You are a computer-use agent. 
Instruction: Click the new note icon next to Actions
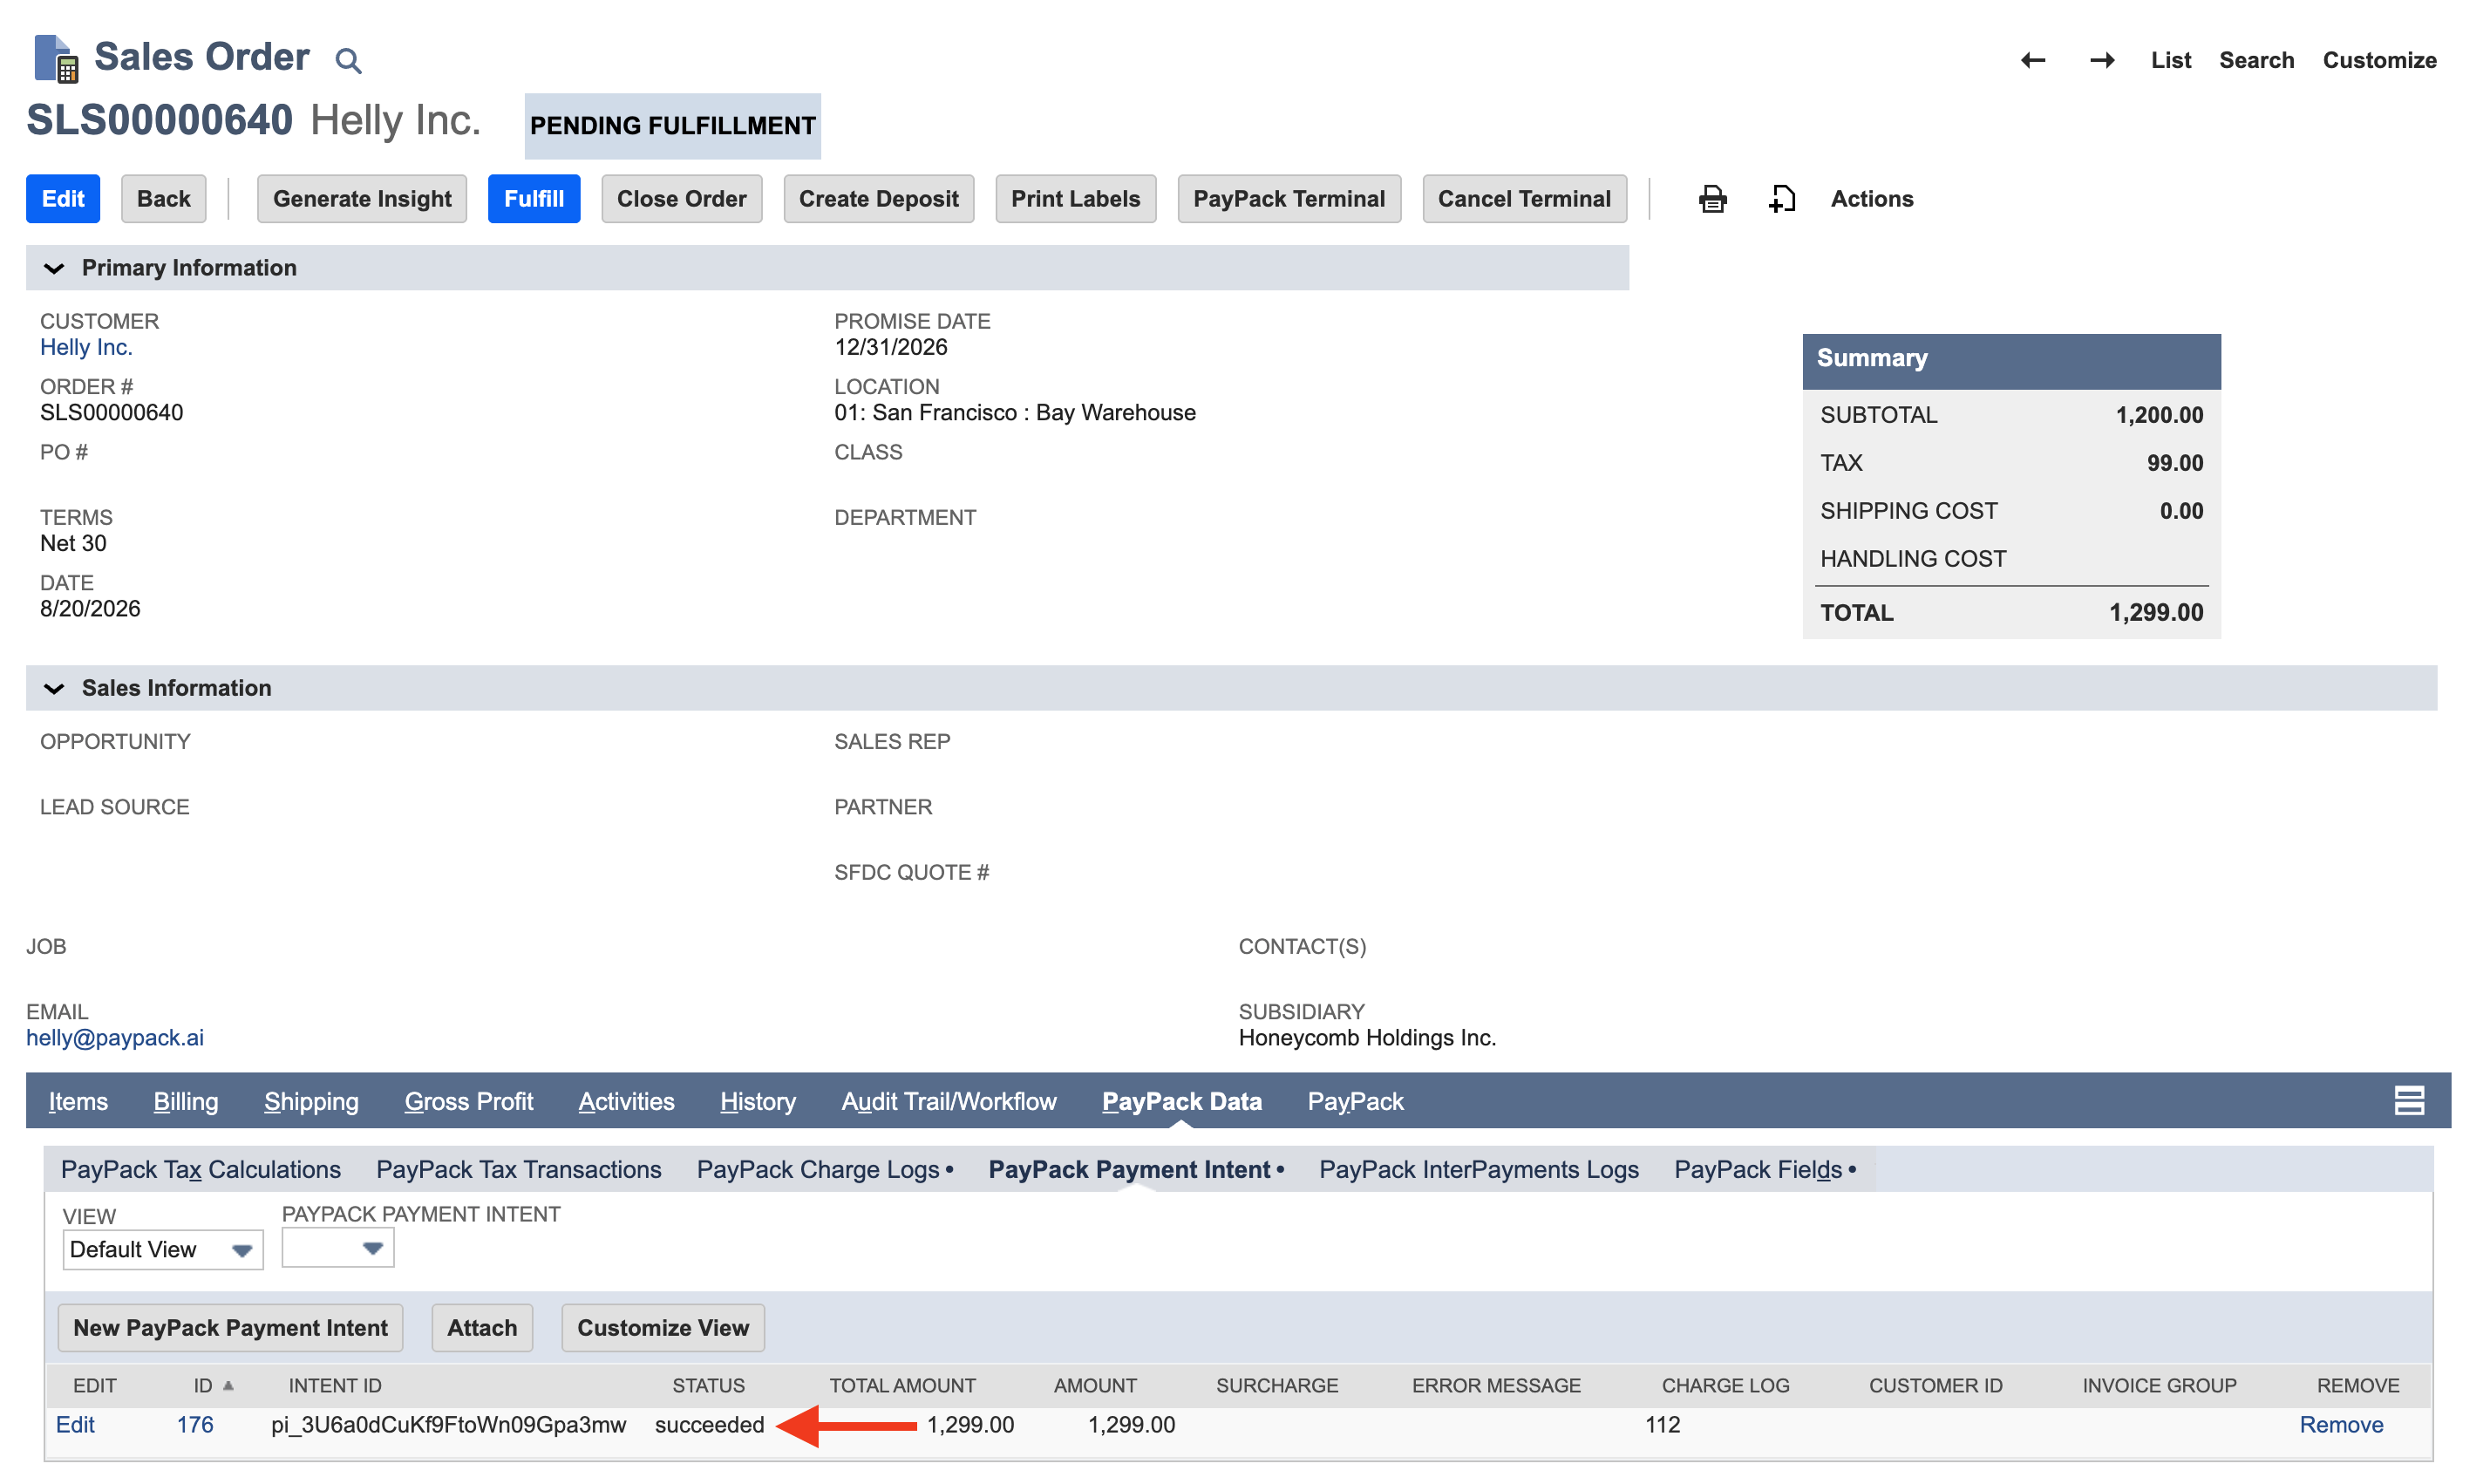1781,199
